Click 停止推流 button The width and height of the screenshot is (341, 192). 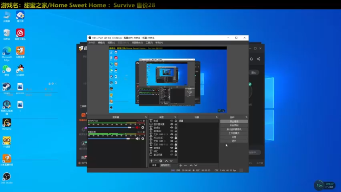tap(234, 122)
